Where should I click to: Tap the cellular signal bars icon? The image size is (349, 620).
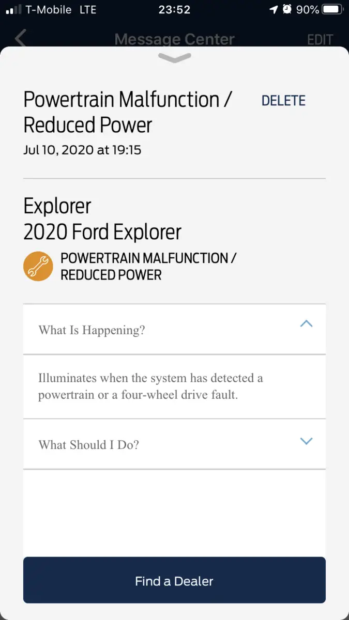pyautogui.click(x=14, y=10)
